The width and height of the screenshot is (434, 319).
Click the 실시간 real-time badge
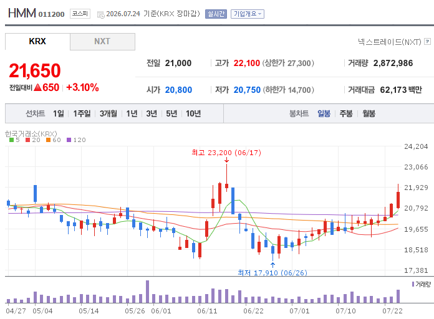tap(216, 14)
